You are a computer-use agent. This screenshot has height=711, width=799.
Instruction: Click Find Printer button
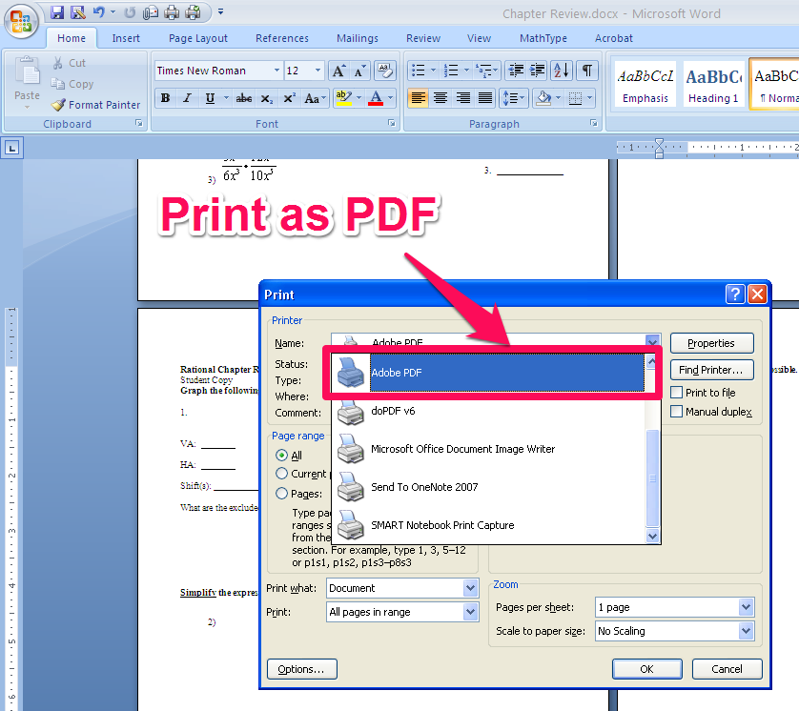click(x=711, y=370)
